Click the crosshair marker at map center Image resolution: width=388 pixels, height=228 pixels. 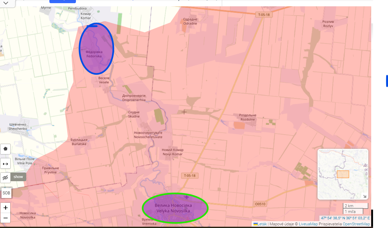184,112
